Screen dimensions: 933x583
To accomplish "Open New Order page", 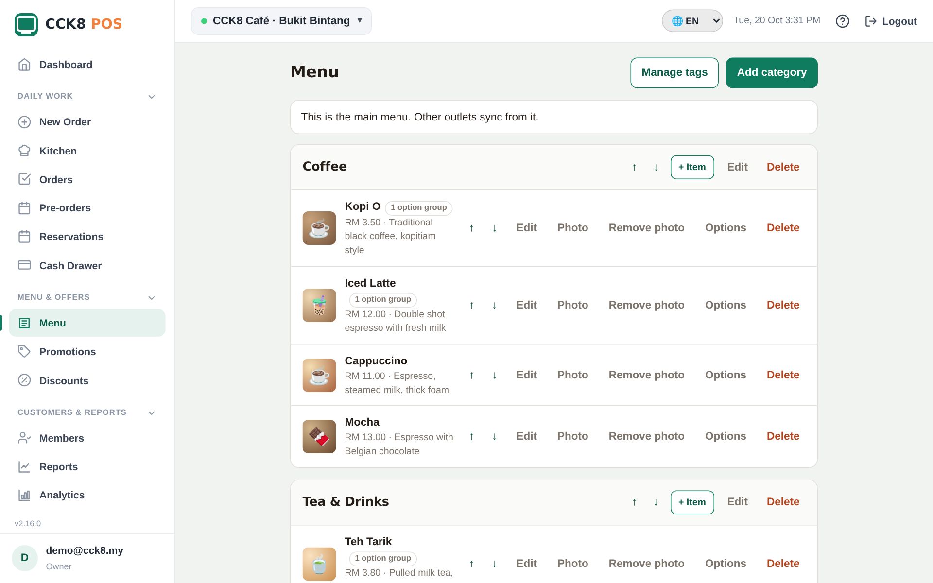I will [x=87, y=122].
